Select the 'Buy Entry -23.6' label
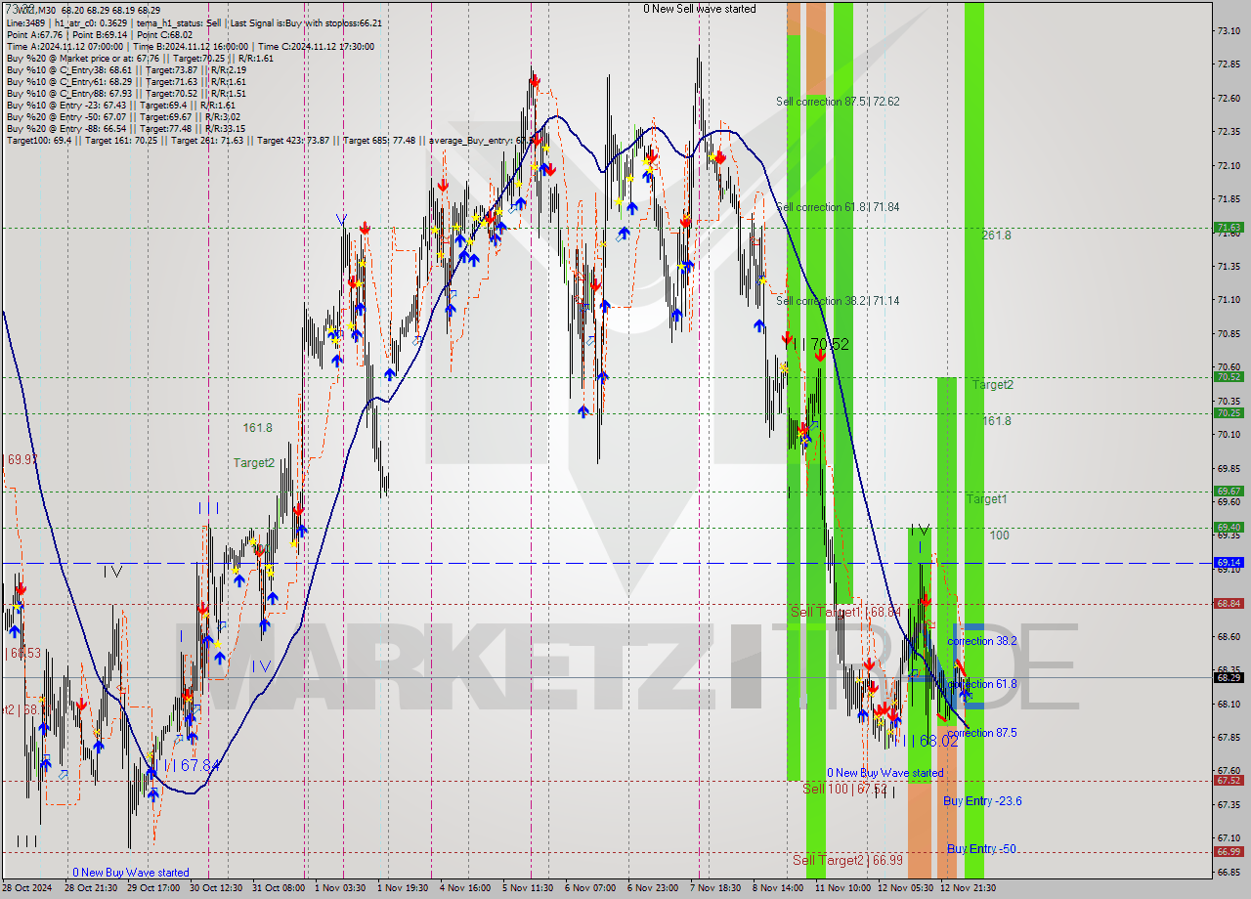 [982, 801]
